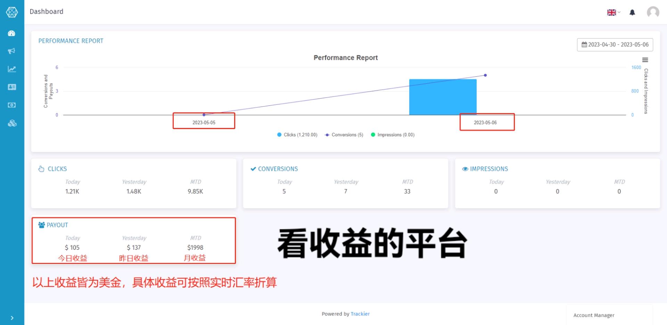Click the CONVERSIONS card checkmark icon
Screen dimensions: 667x325
[253, 169]
